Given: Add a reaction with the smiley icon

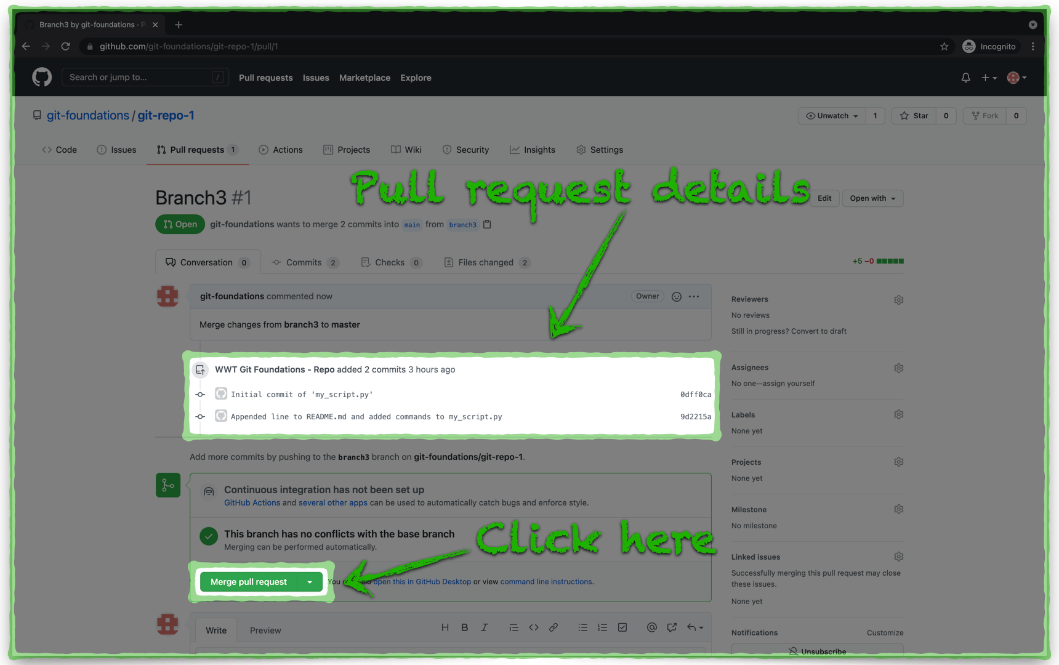Looking at the screenshot, I should [x=676, y=297].
